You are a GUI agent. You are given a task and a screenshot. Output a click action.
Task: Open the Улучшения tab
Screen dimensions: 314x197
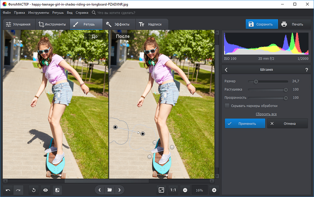tap(19, 24)
